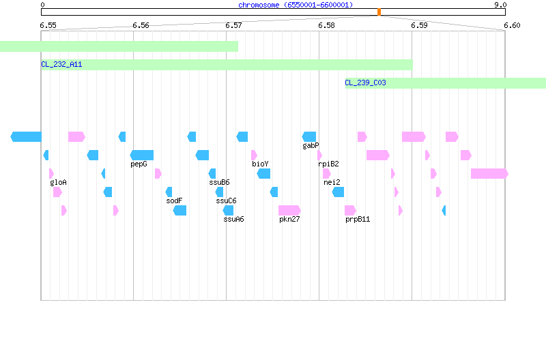The width and height of the screenshot is (546, 341).
Task: Click the bioY gene arrow
Action: click(254, 155)
